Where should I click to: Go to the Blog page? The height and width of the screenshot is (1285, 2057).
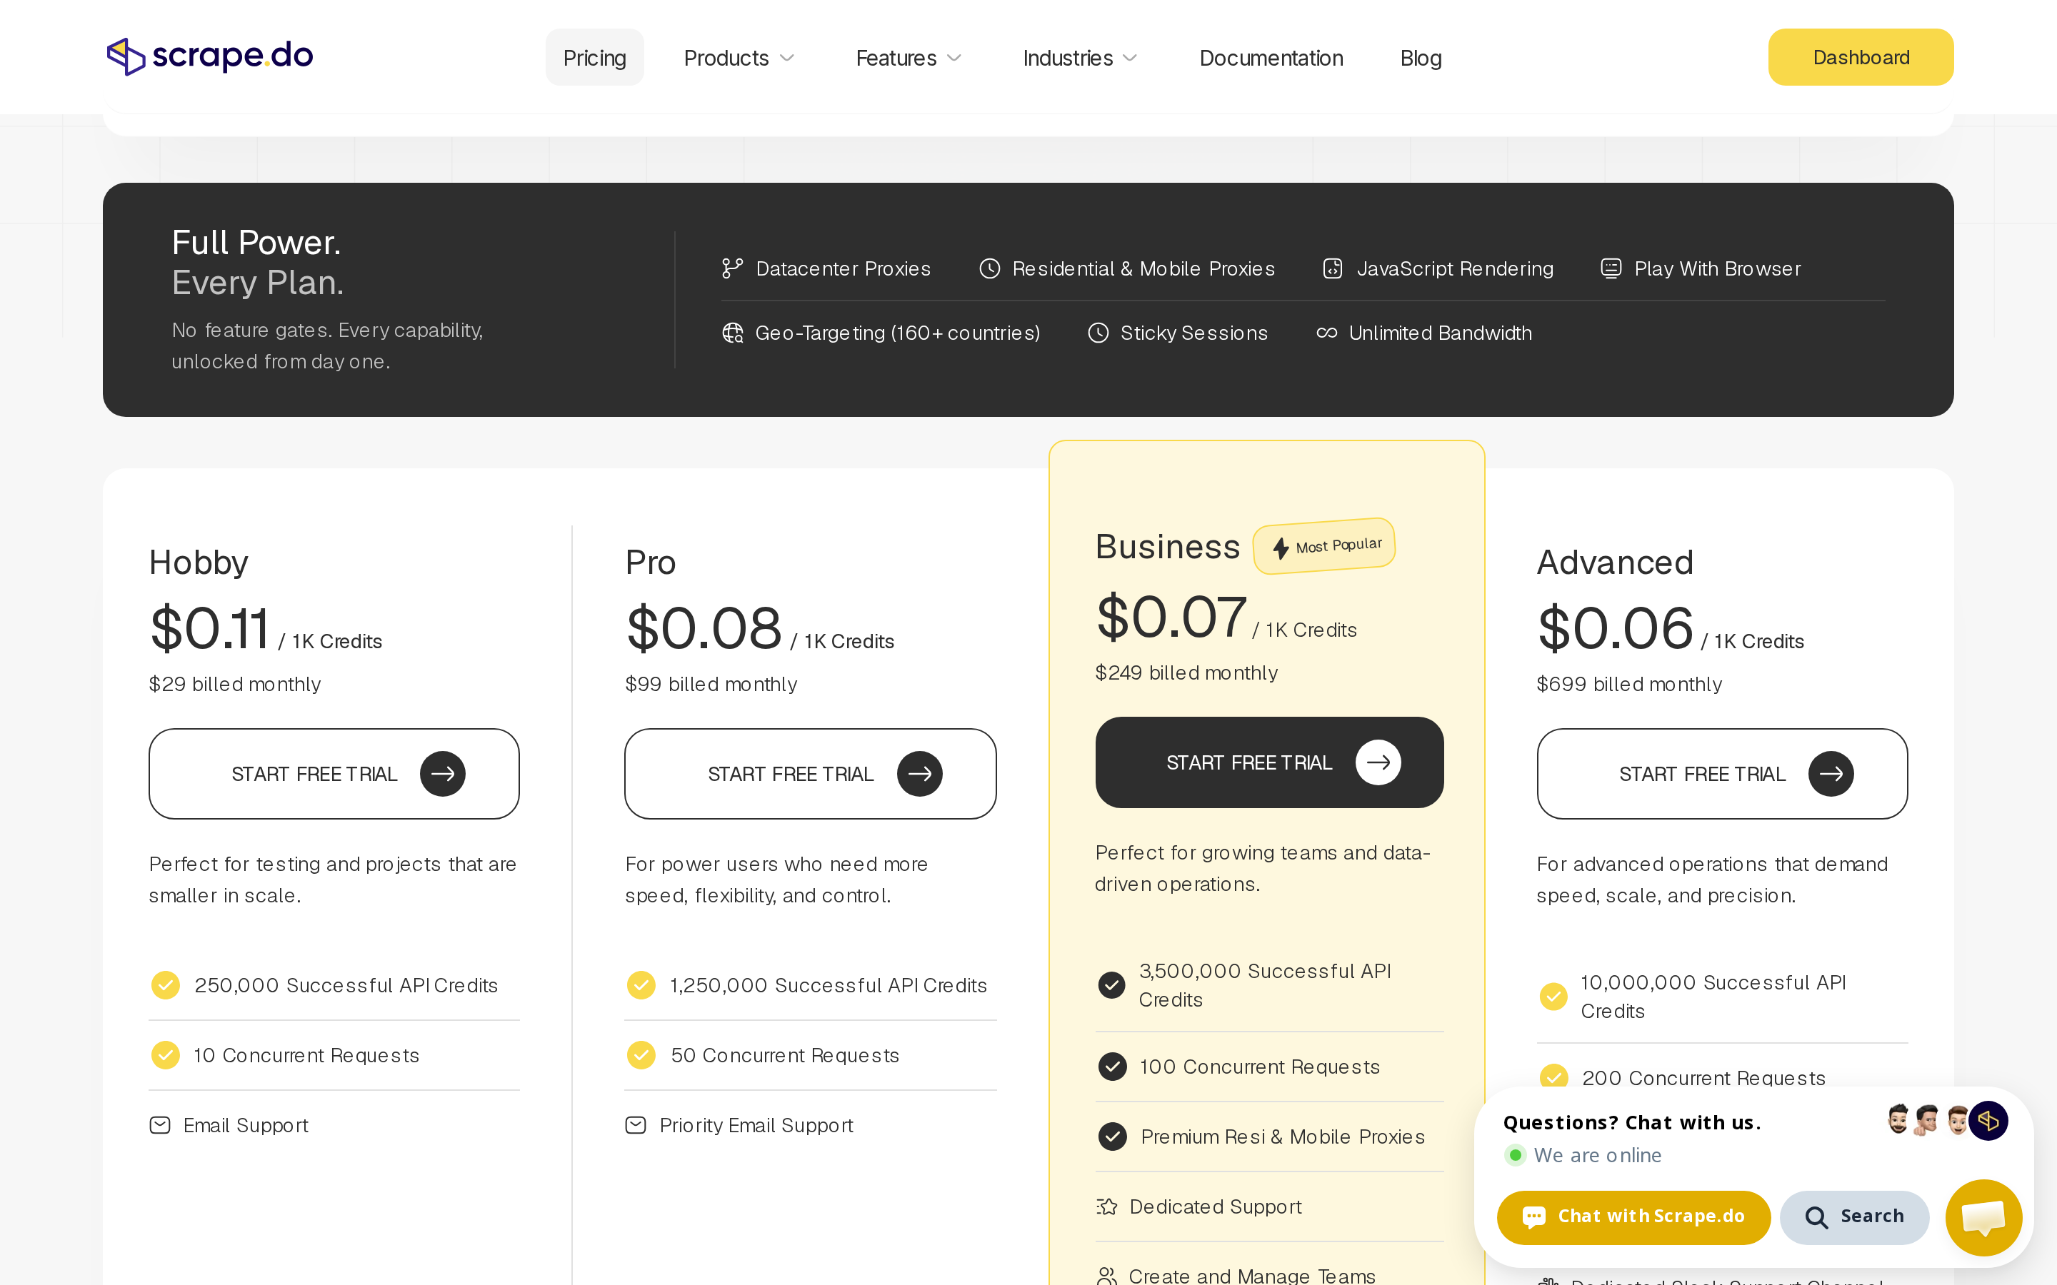[x=1421, y=58]
